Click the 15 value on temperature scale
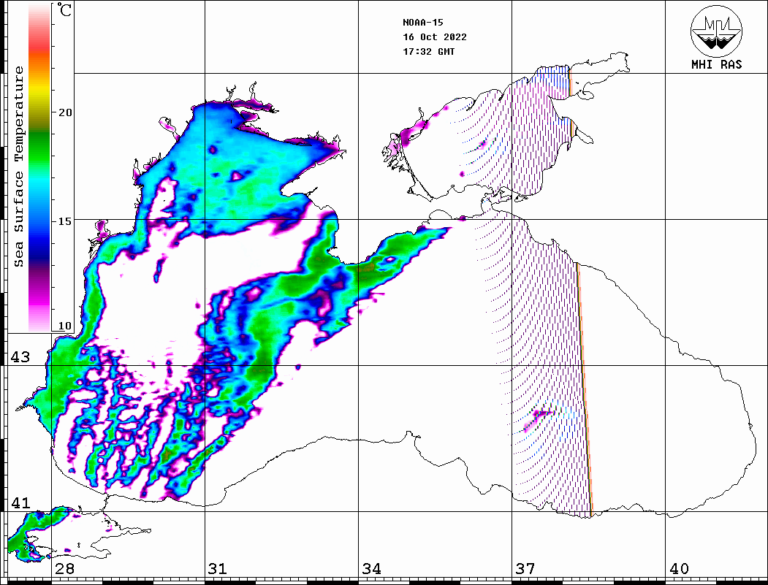Screen dimensions: 768x585 click(64, 221)
